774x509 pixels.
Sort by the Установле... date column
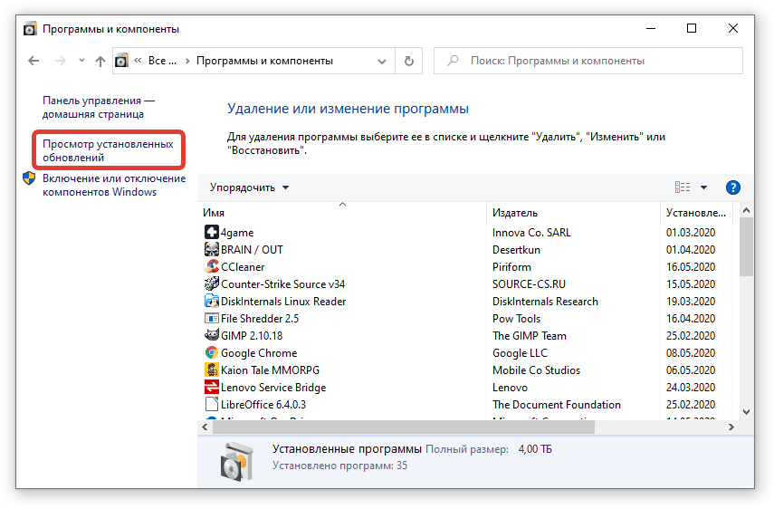point(696,213)
